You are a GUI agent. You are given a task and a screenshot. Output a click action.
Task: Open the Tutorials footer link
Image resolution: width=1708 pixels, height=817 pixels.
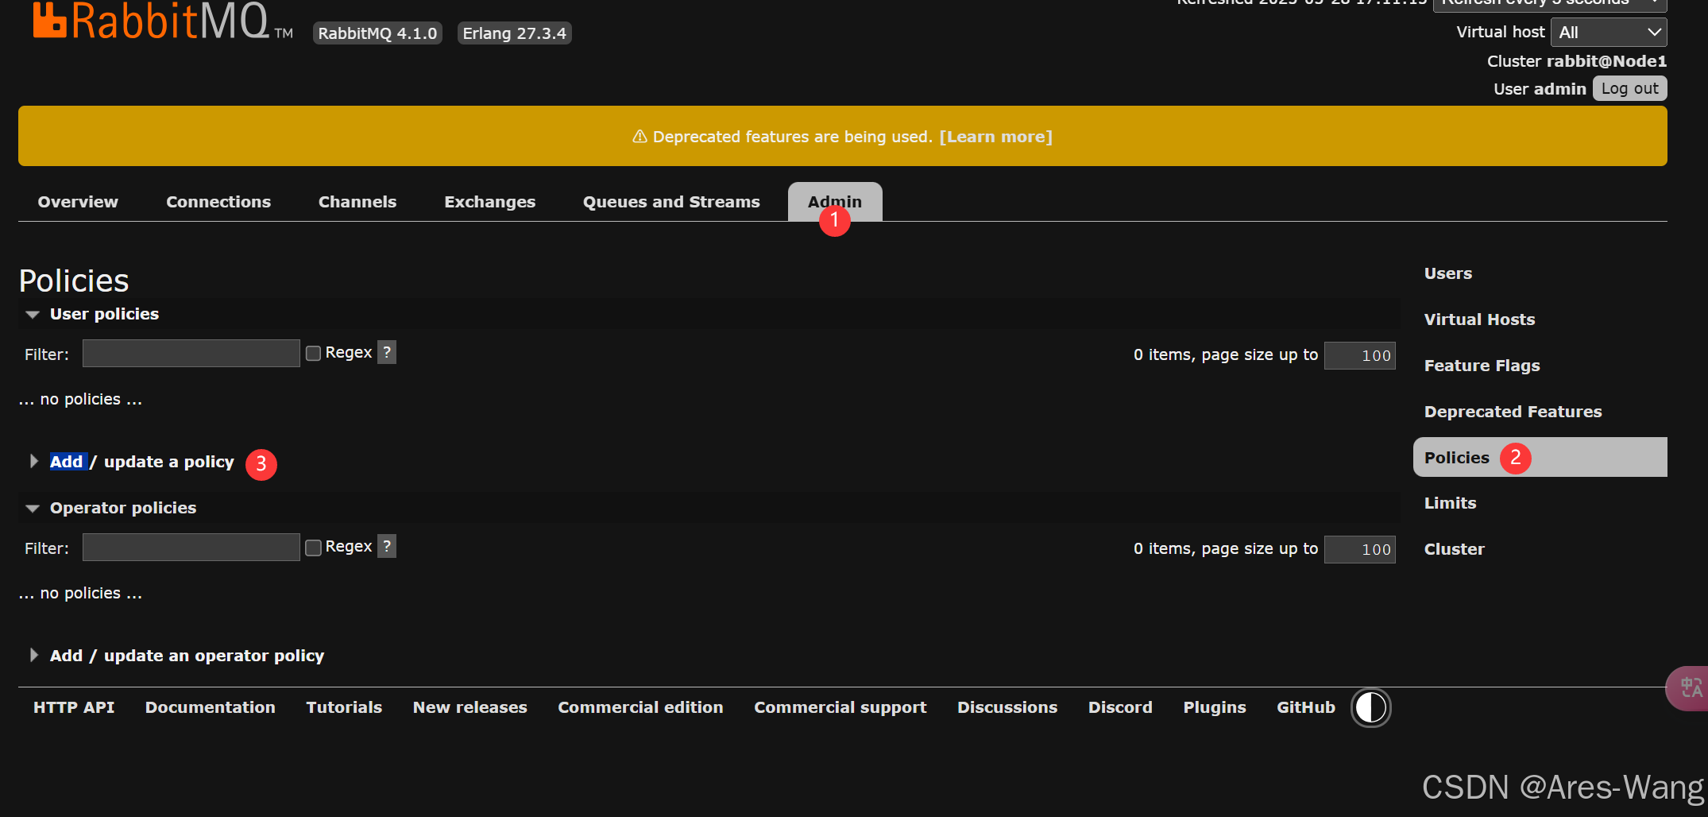pyautogui.click(x=344, y=707)
